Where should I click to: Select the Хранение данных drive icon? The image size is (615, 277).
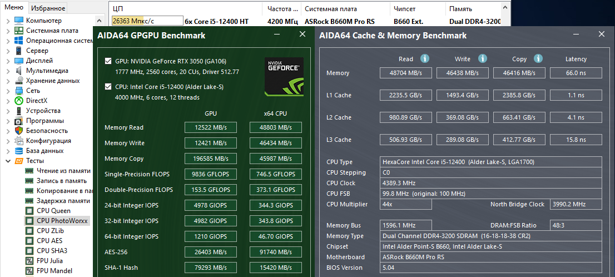coord(18,81)
